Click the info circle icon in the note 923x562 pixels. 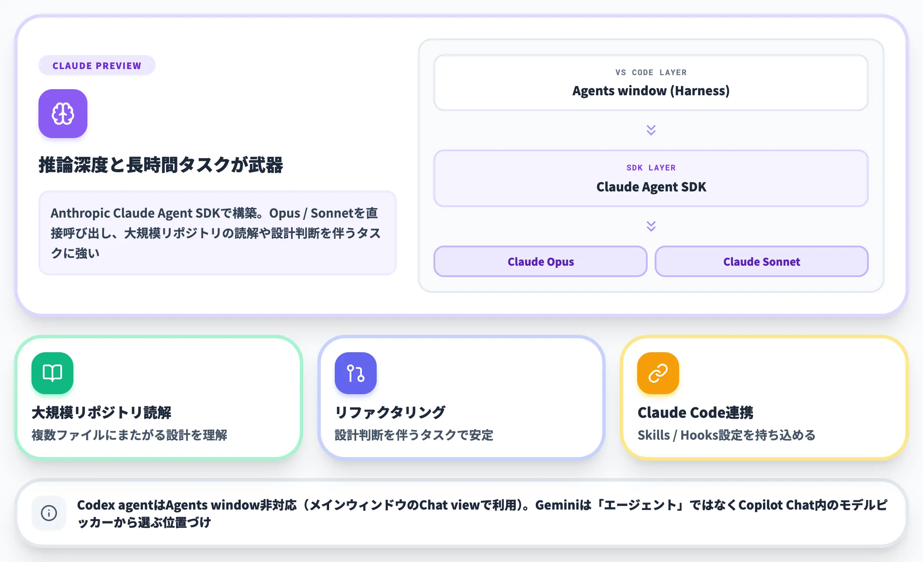point(49,513)
